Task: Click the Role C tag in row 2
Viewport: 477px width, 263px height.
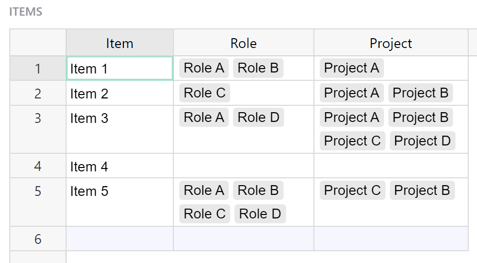Action: point(204,93)
